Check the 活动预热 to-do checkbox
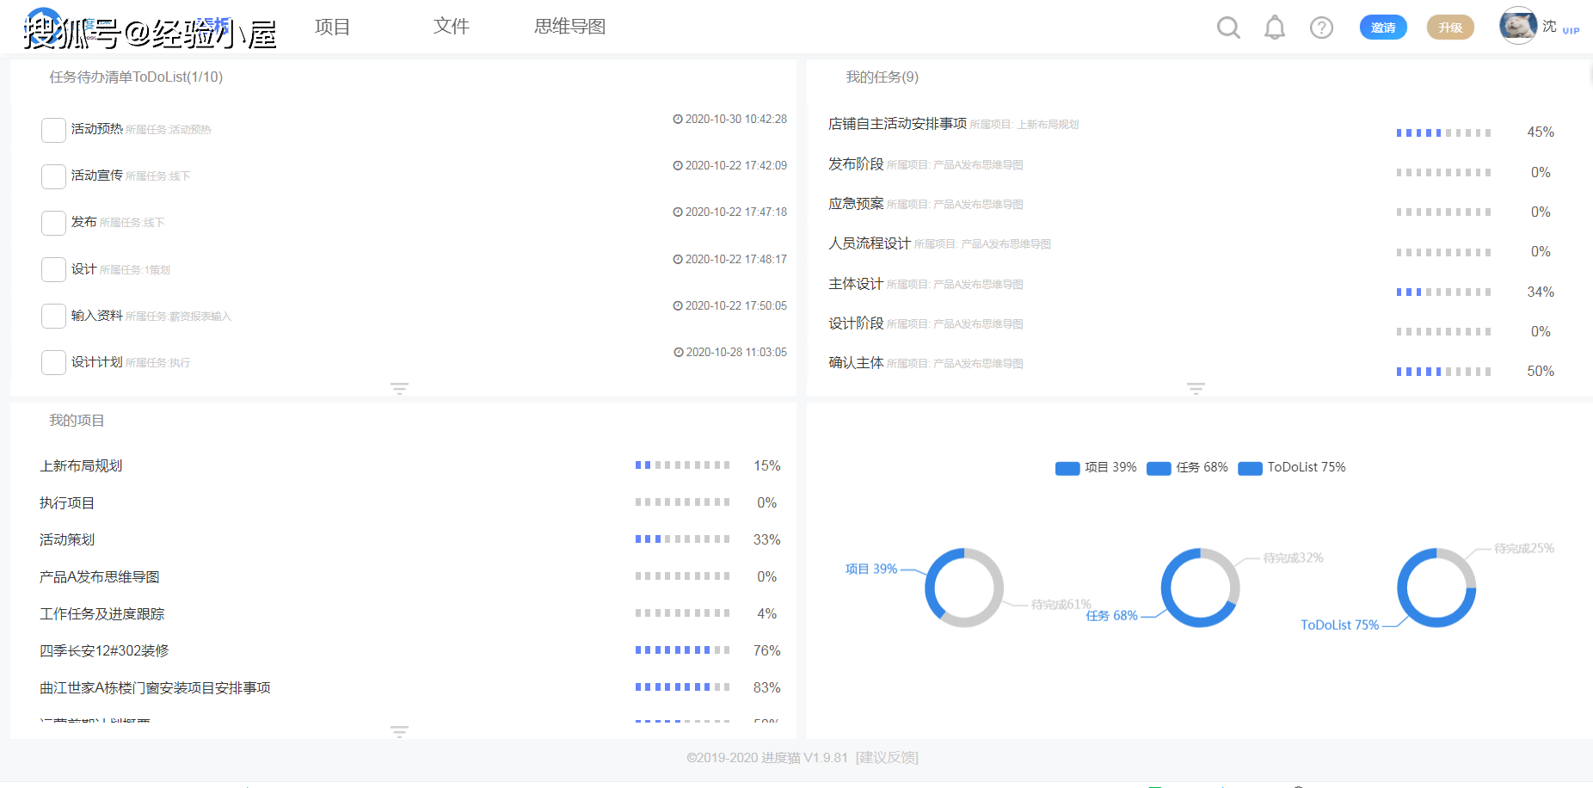Screen dimensions: 1593x788 tap(53, 130)
